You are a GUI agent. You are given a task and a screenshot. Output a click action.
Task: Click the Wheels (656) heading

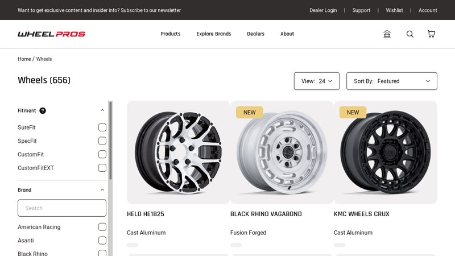point(44,80)
